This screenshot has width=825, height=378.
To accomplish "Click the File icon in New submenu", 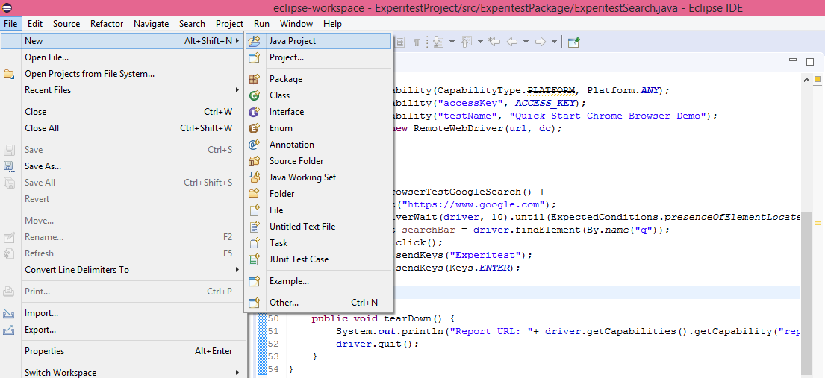I will [254, 210].
